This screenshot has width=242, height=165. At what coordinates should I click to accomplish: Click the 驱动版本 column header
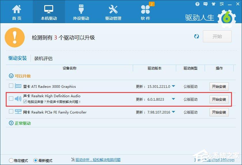tap(155, 68)
